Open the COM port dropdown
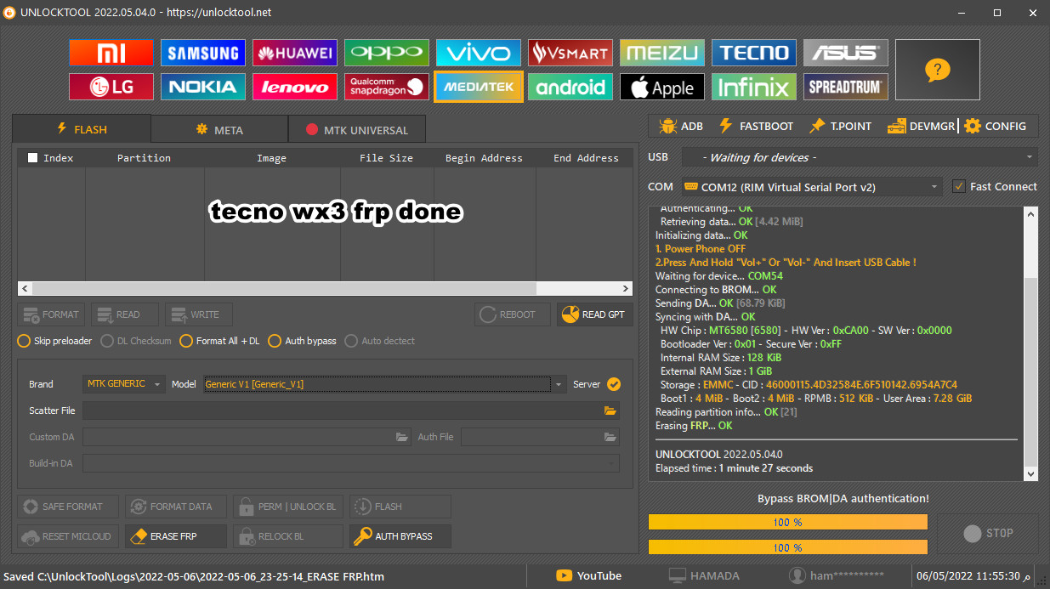Viewport: 1050px width, 589px height. point(812,187)
